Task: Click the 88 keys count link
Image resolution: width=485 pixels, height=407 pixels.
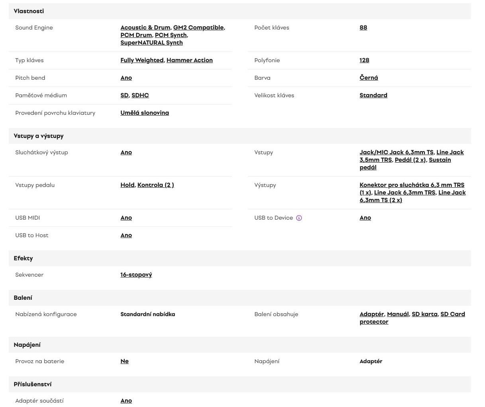Action: click(363, 28)
